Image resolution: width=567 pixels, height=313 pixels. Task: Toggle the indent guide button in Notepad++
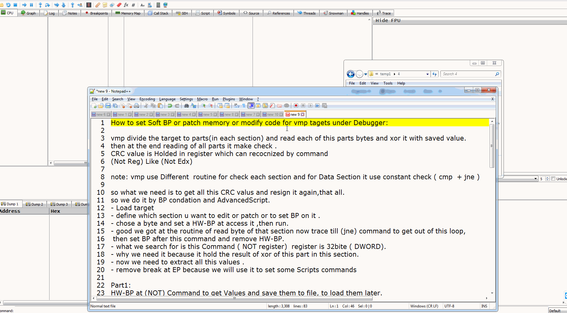pyautogui.click(x=251, y=106)
